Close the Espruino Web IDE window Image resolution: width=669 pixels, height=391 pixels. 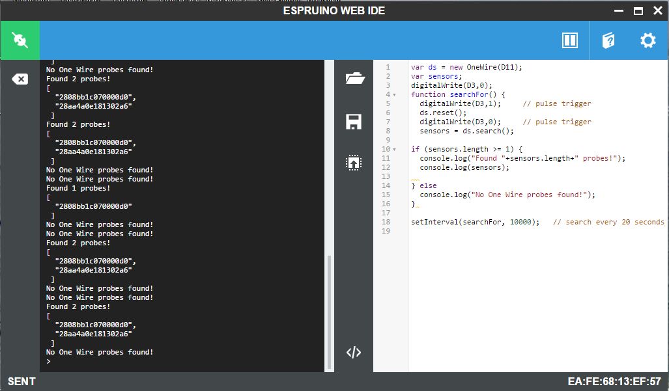point(658,10)
